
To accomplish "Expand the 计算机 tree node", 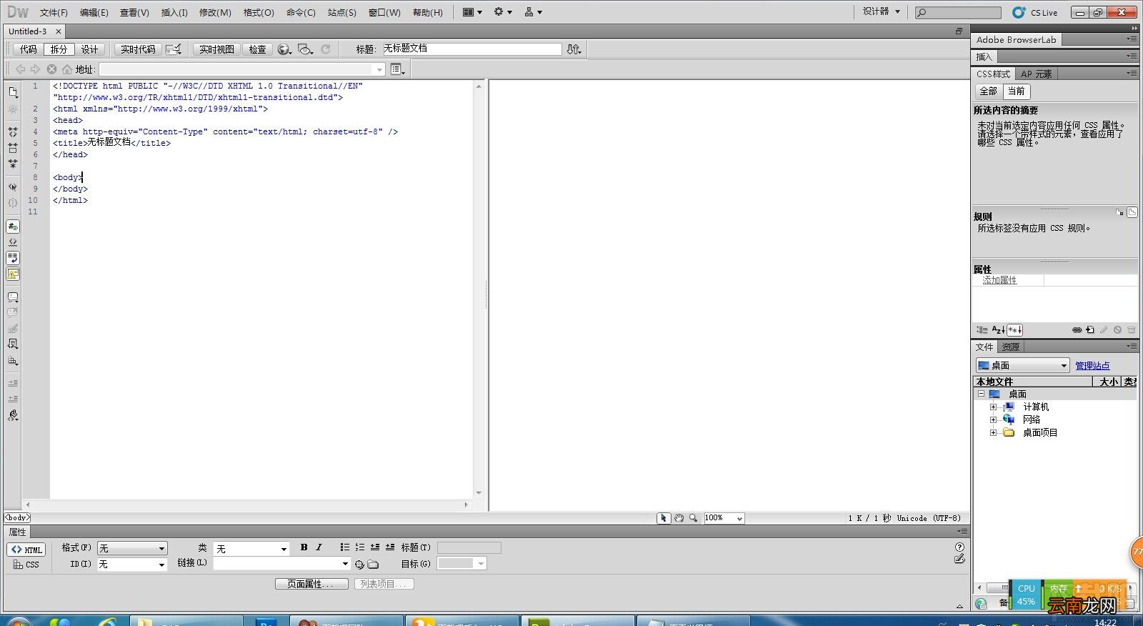I will click(993, 407).
